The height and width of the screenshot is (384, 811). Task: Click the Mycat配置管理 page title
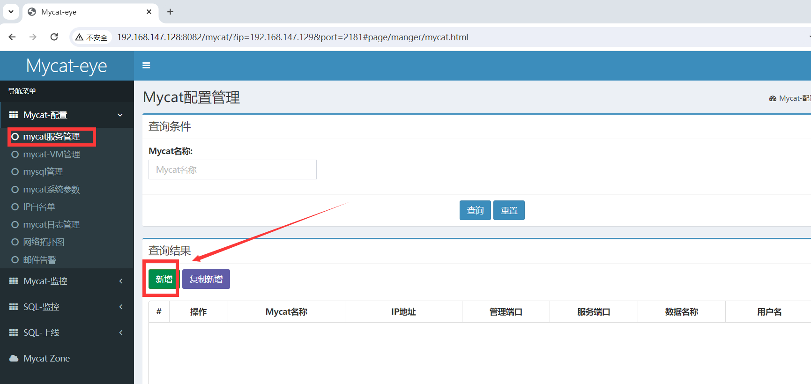[x=192, y=97]
